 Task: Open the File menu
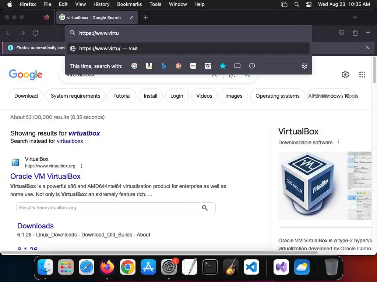(x=47, y=4)
